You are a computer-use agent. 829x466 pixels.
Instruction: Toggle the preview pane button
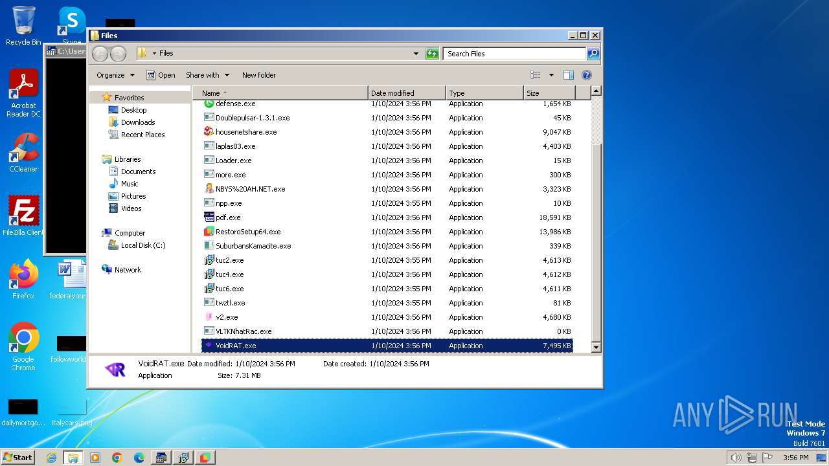(568, 75)
